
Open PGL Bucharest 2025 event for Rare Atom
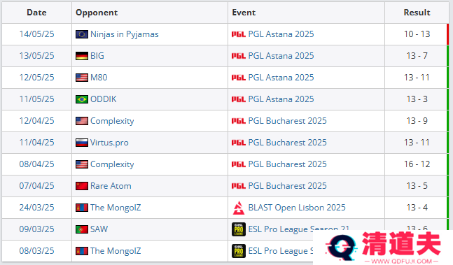pos(287,186)
